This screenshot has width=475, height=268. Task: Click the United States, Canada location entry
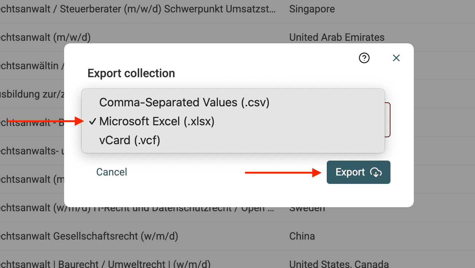(338, 263)
